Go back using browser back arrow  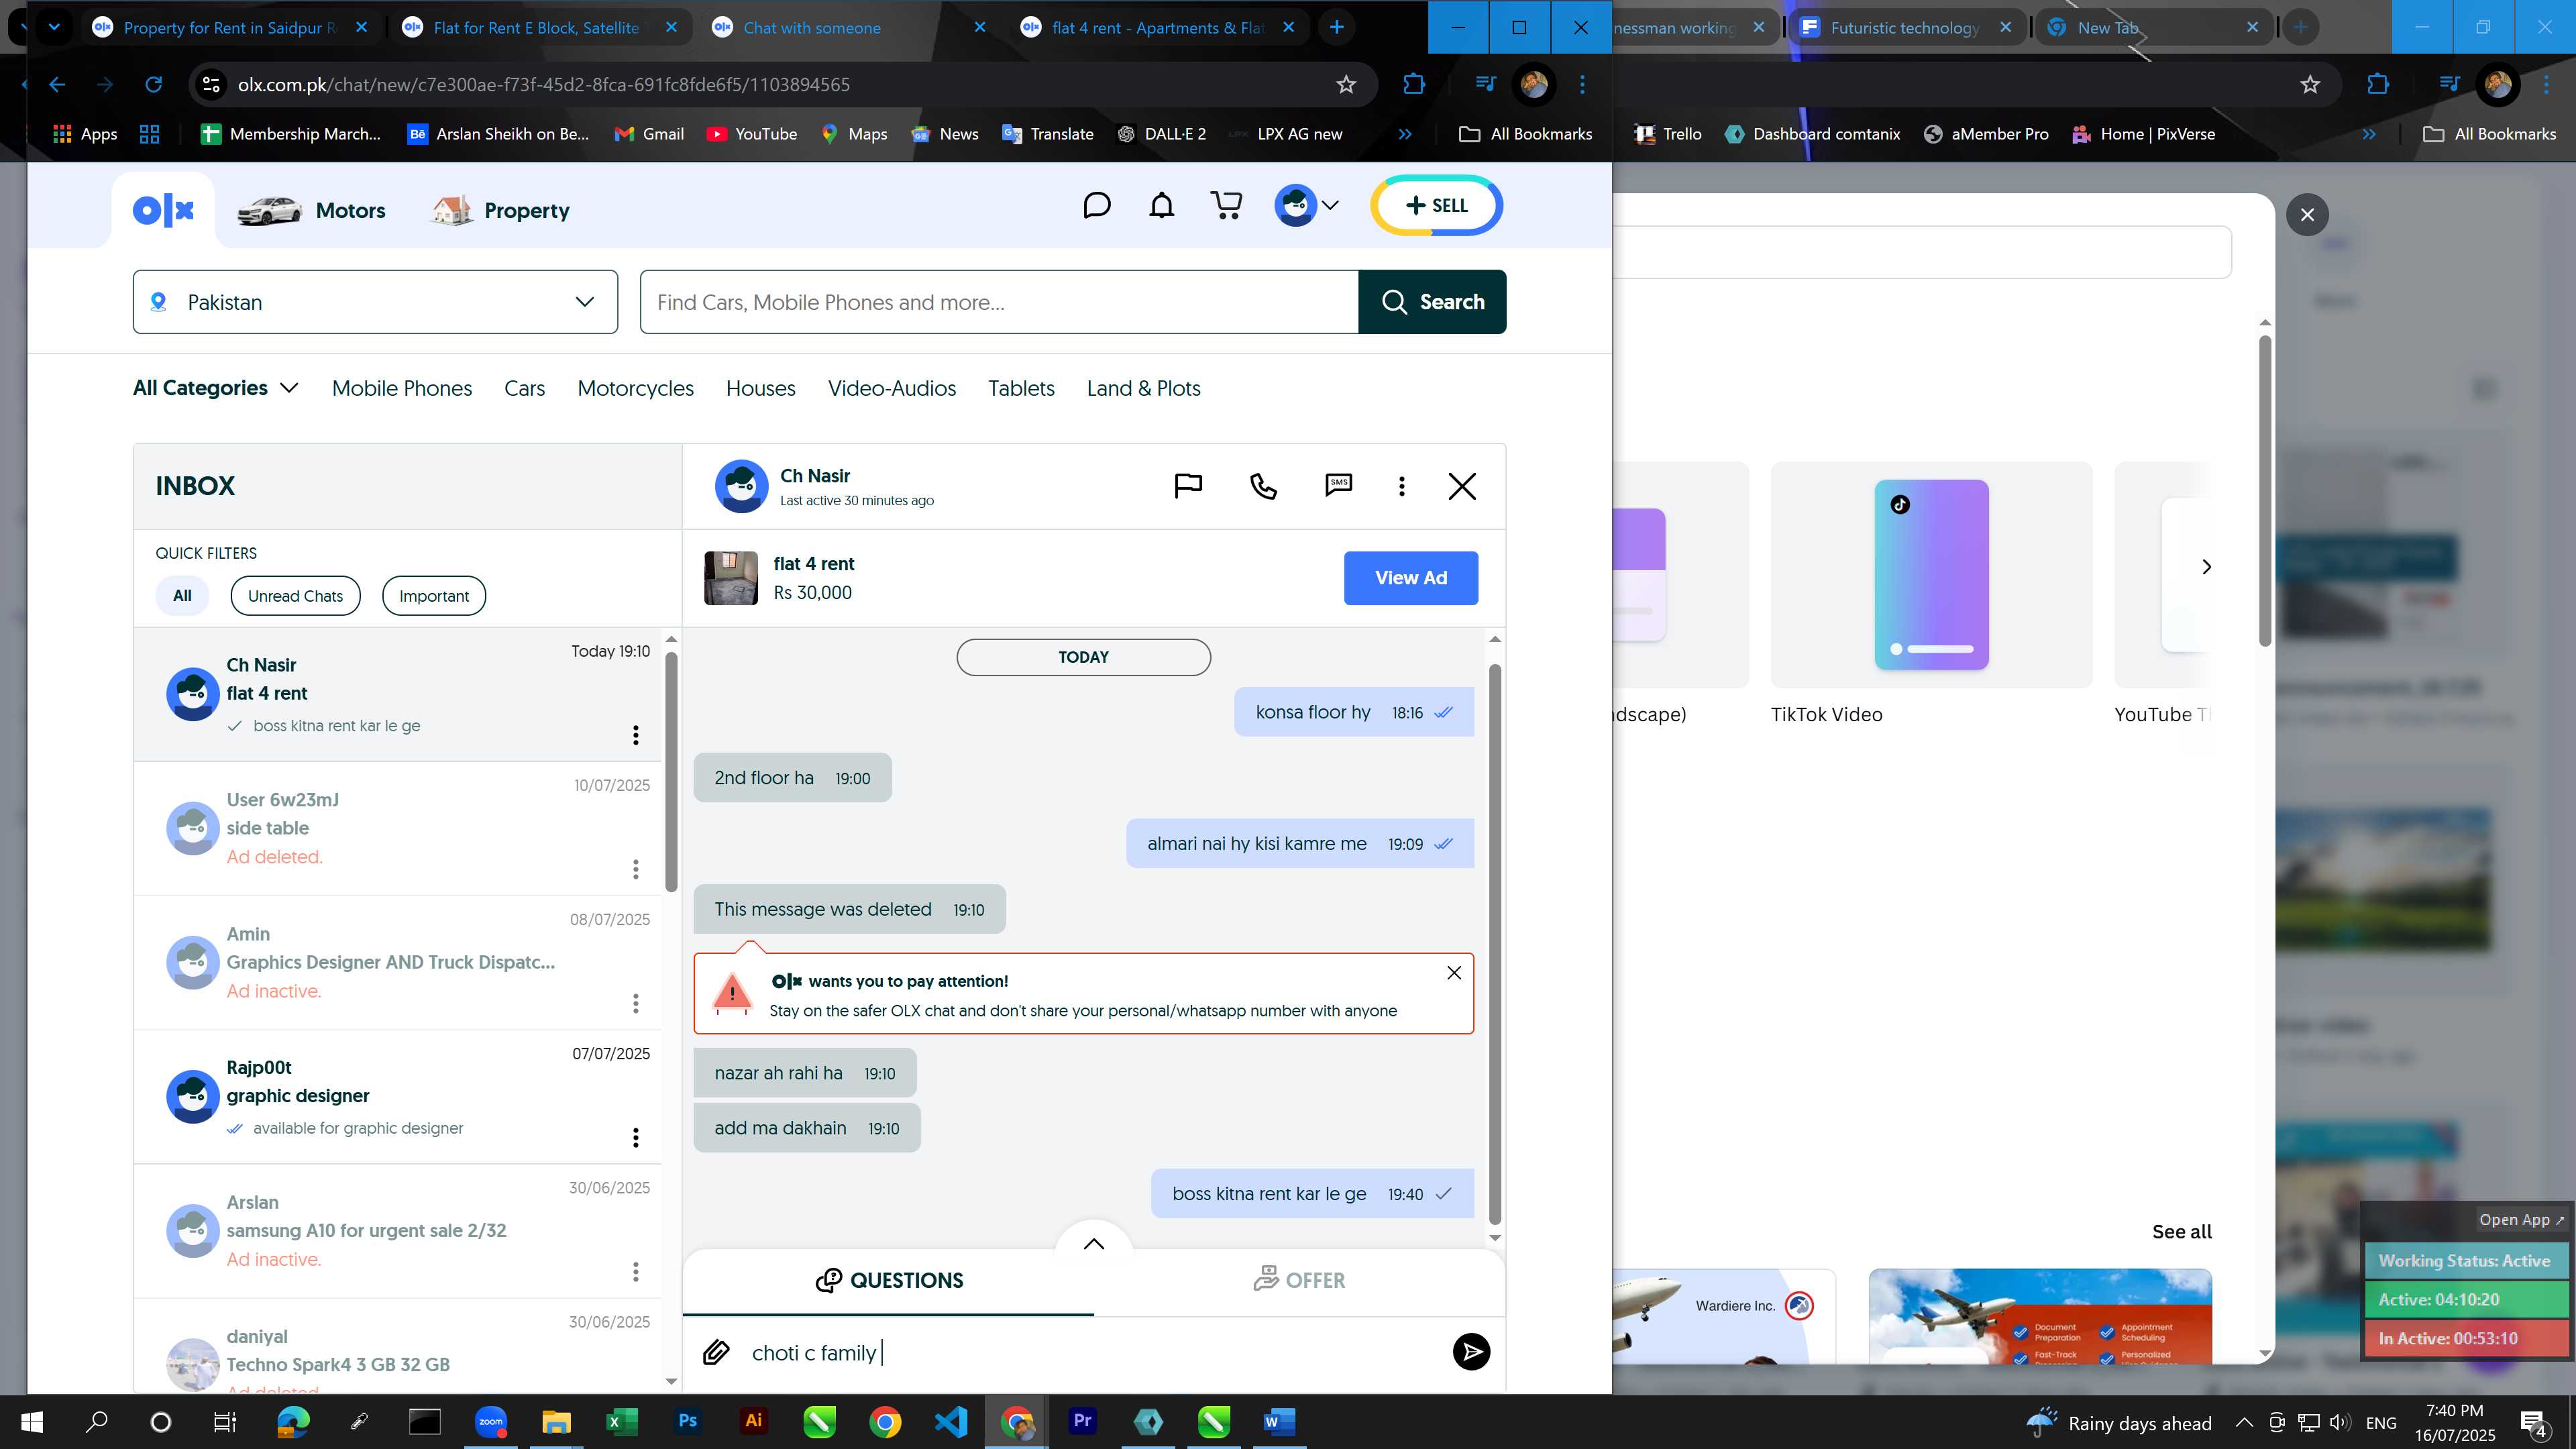tap(57, 85)
